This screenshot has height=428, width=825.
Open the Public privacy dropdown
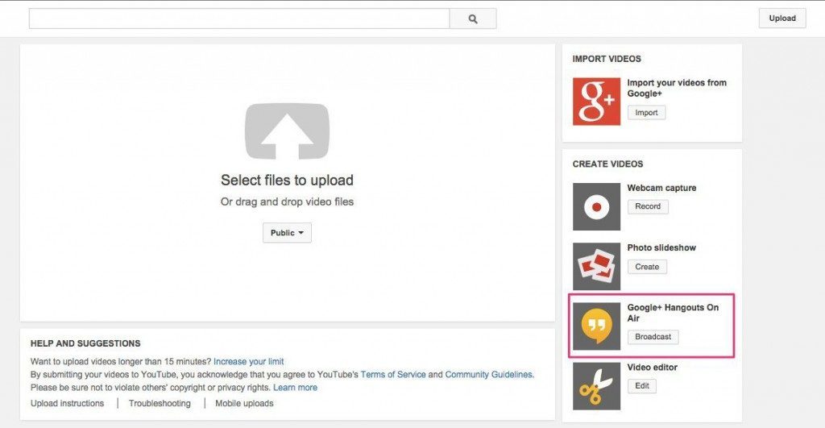pyautogui.click(x=288, y=233)
